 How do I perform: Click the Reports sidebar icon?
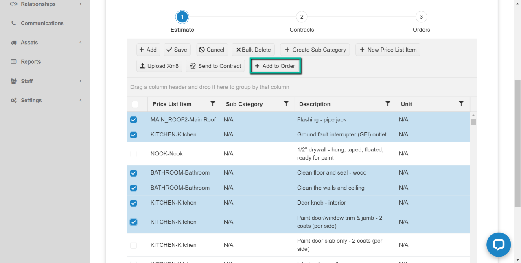(x=13, y=62)
